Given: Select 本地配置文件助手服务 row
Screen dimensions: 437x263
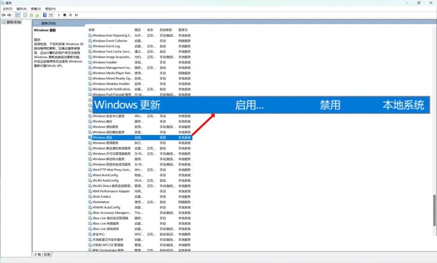Looking at the screenshot, I should point(140,240).
